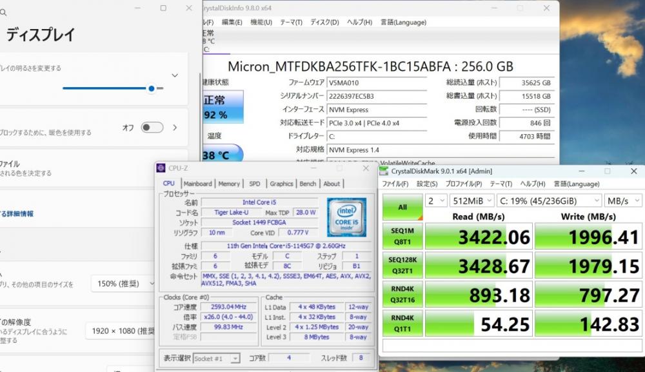Click the Intel Core i5 logo image
The width and height of the screenshot is (645, 372).
point(347,217)
